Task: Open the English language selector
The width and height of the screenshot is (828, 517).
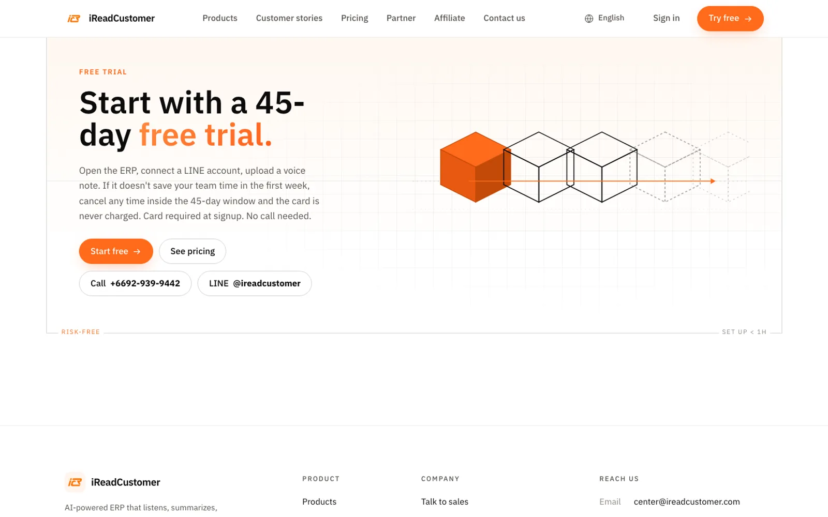Action: point(604,18)
